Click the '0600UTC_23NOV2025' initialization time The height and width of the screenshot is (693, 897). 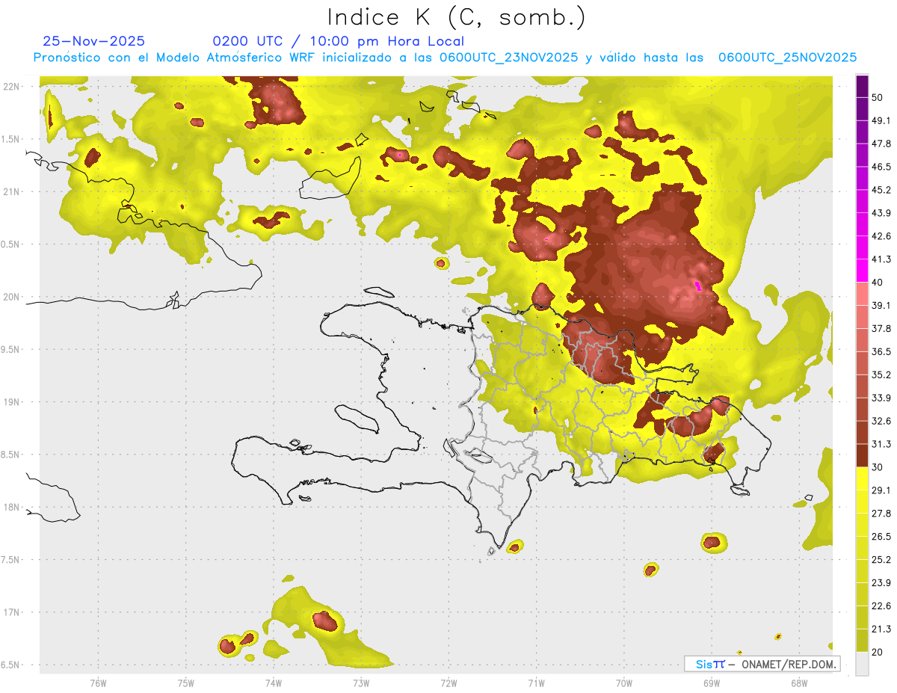pos(508,58)
